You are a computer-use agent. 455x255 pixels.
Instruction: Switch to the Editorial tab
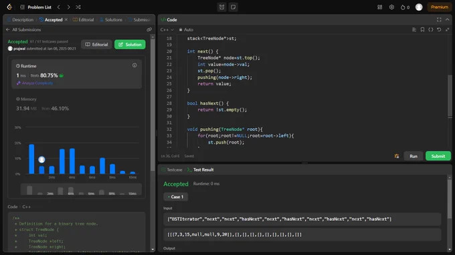[x=83, y=19]
